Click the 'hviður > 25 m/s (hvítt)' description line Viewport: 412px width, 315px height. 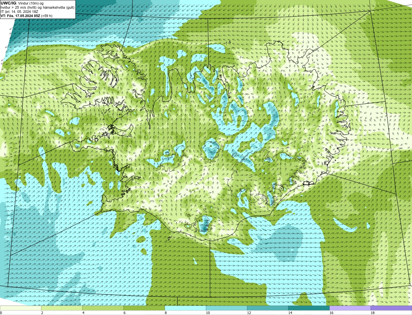click(37, 7)
